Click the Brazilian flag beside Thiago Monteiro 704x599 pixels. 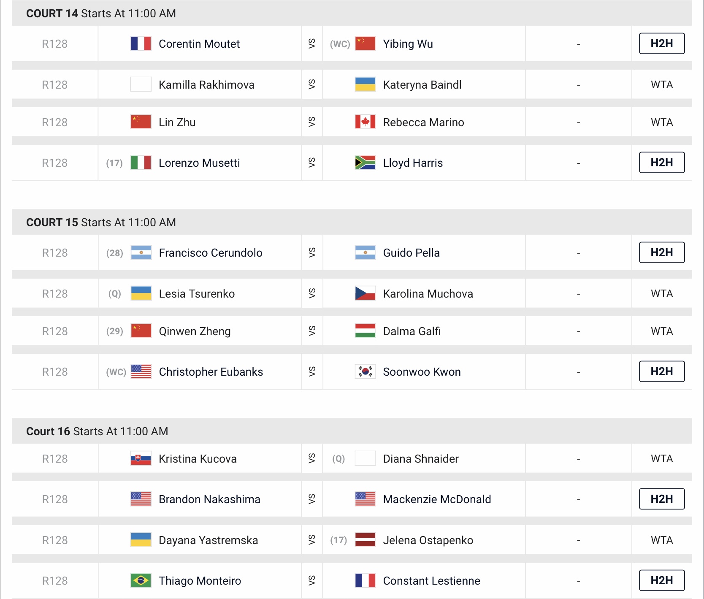[x=141, y=580]
